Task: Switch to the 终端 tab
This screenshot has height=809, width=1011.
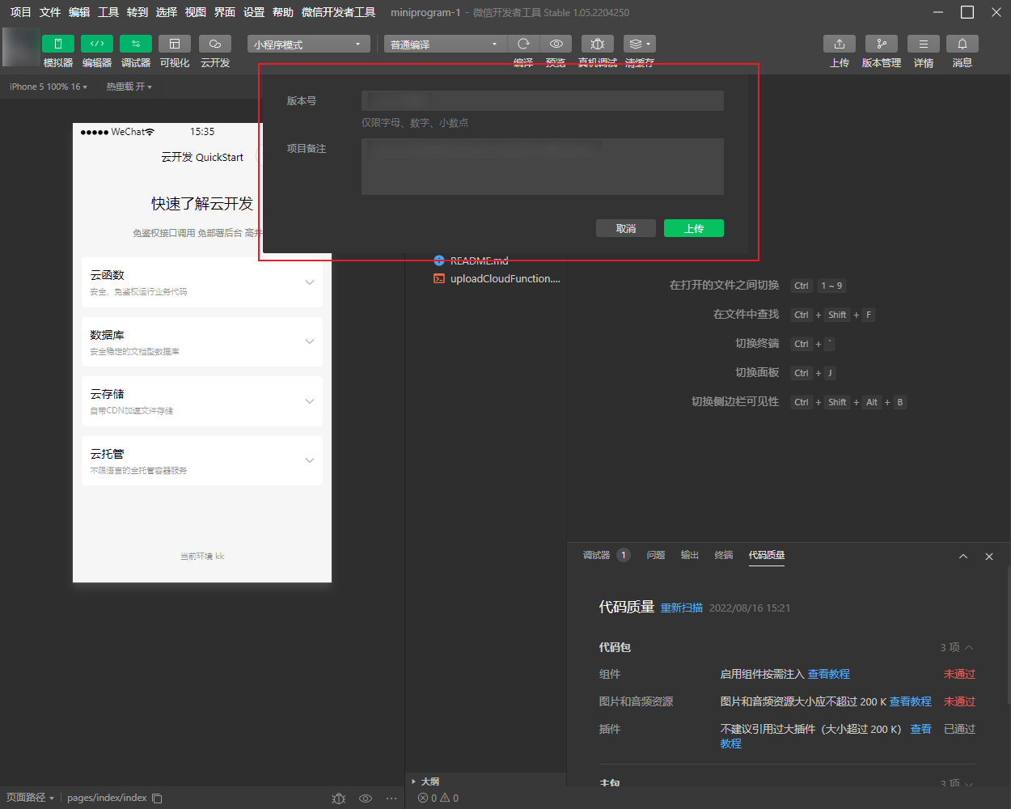Action: pyautogui.click(x=724, y=555)
